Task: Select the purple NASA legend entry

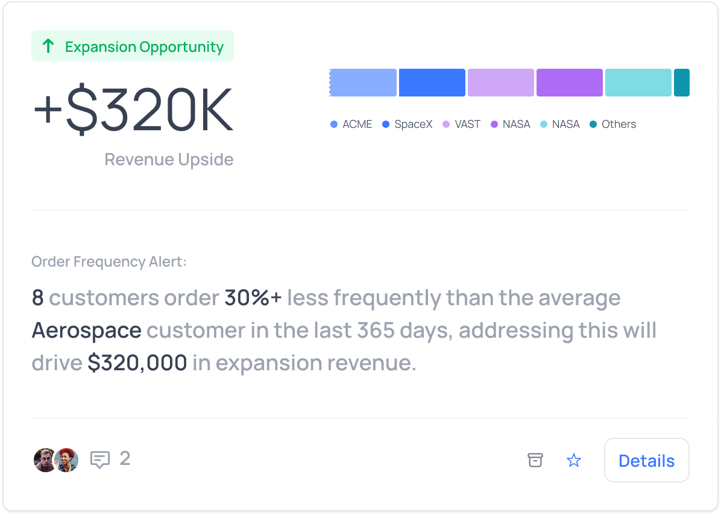Action: 510,124
